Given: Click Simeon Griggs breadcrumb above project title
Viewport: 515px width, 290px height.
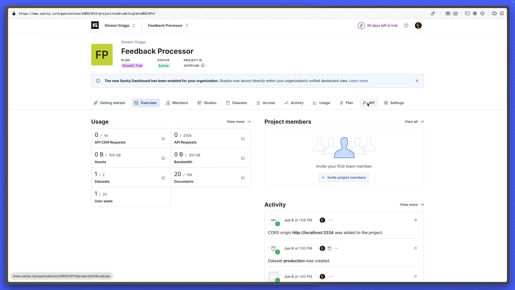Looking at the screenshot, I should pos(133,42).
